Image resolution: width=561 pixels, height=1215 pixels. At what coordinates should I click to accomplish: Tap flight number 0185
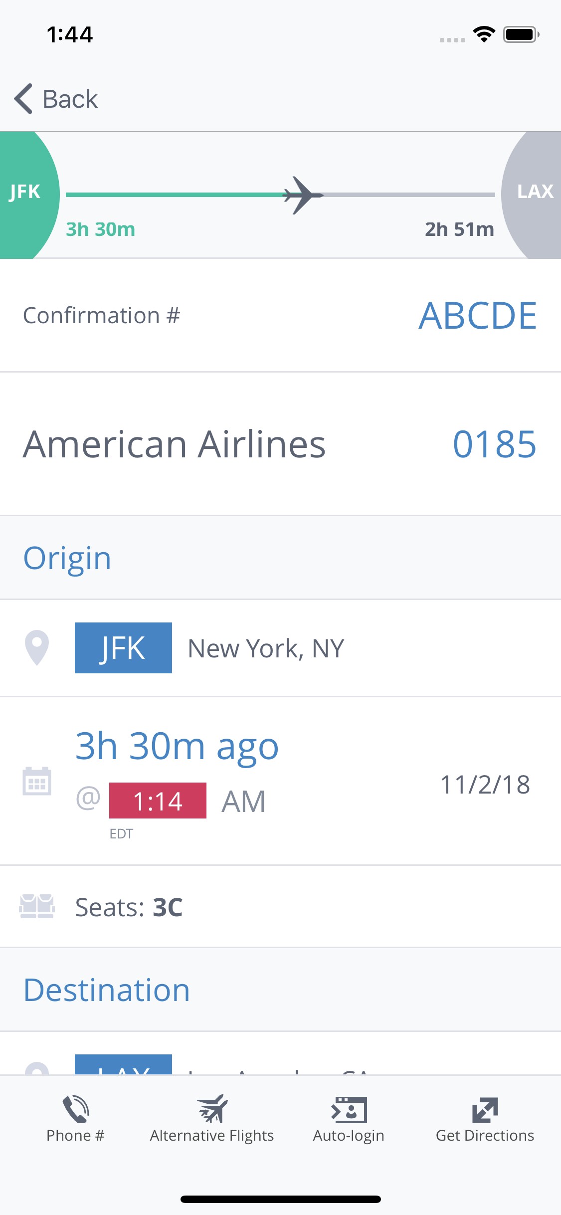pos(494,444)
